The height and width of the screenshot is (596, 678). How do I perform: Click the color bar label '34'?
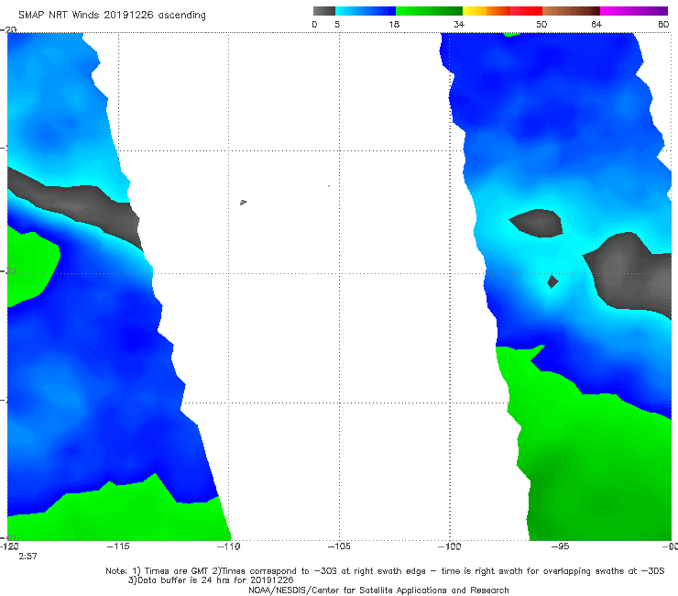coord(459,24)
